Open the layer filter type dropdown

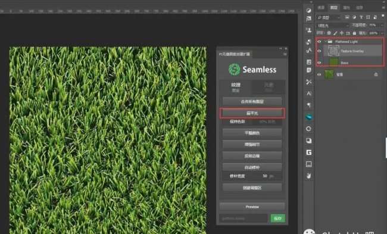click(x=329, y=17)
